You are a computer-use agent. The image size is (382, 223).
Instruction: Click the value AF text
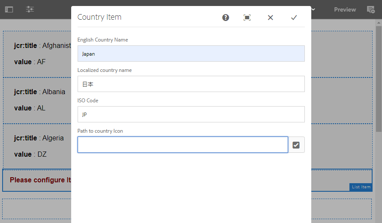[x=30, y=62]
